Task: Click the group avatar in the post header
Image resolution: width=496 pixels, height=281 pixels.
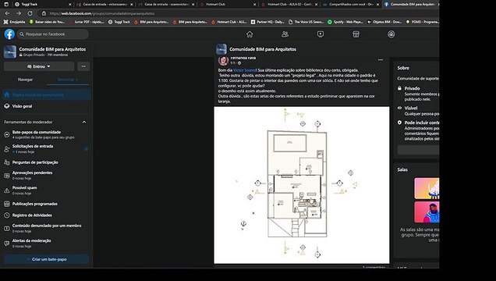Action: click(221, 49)
